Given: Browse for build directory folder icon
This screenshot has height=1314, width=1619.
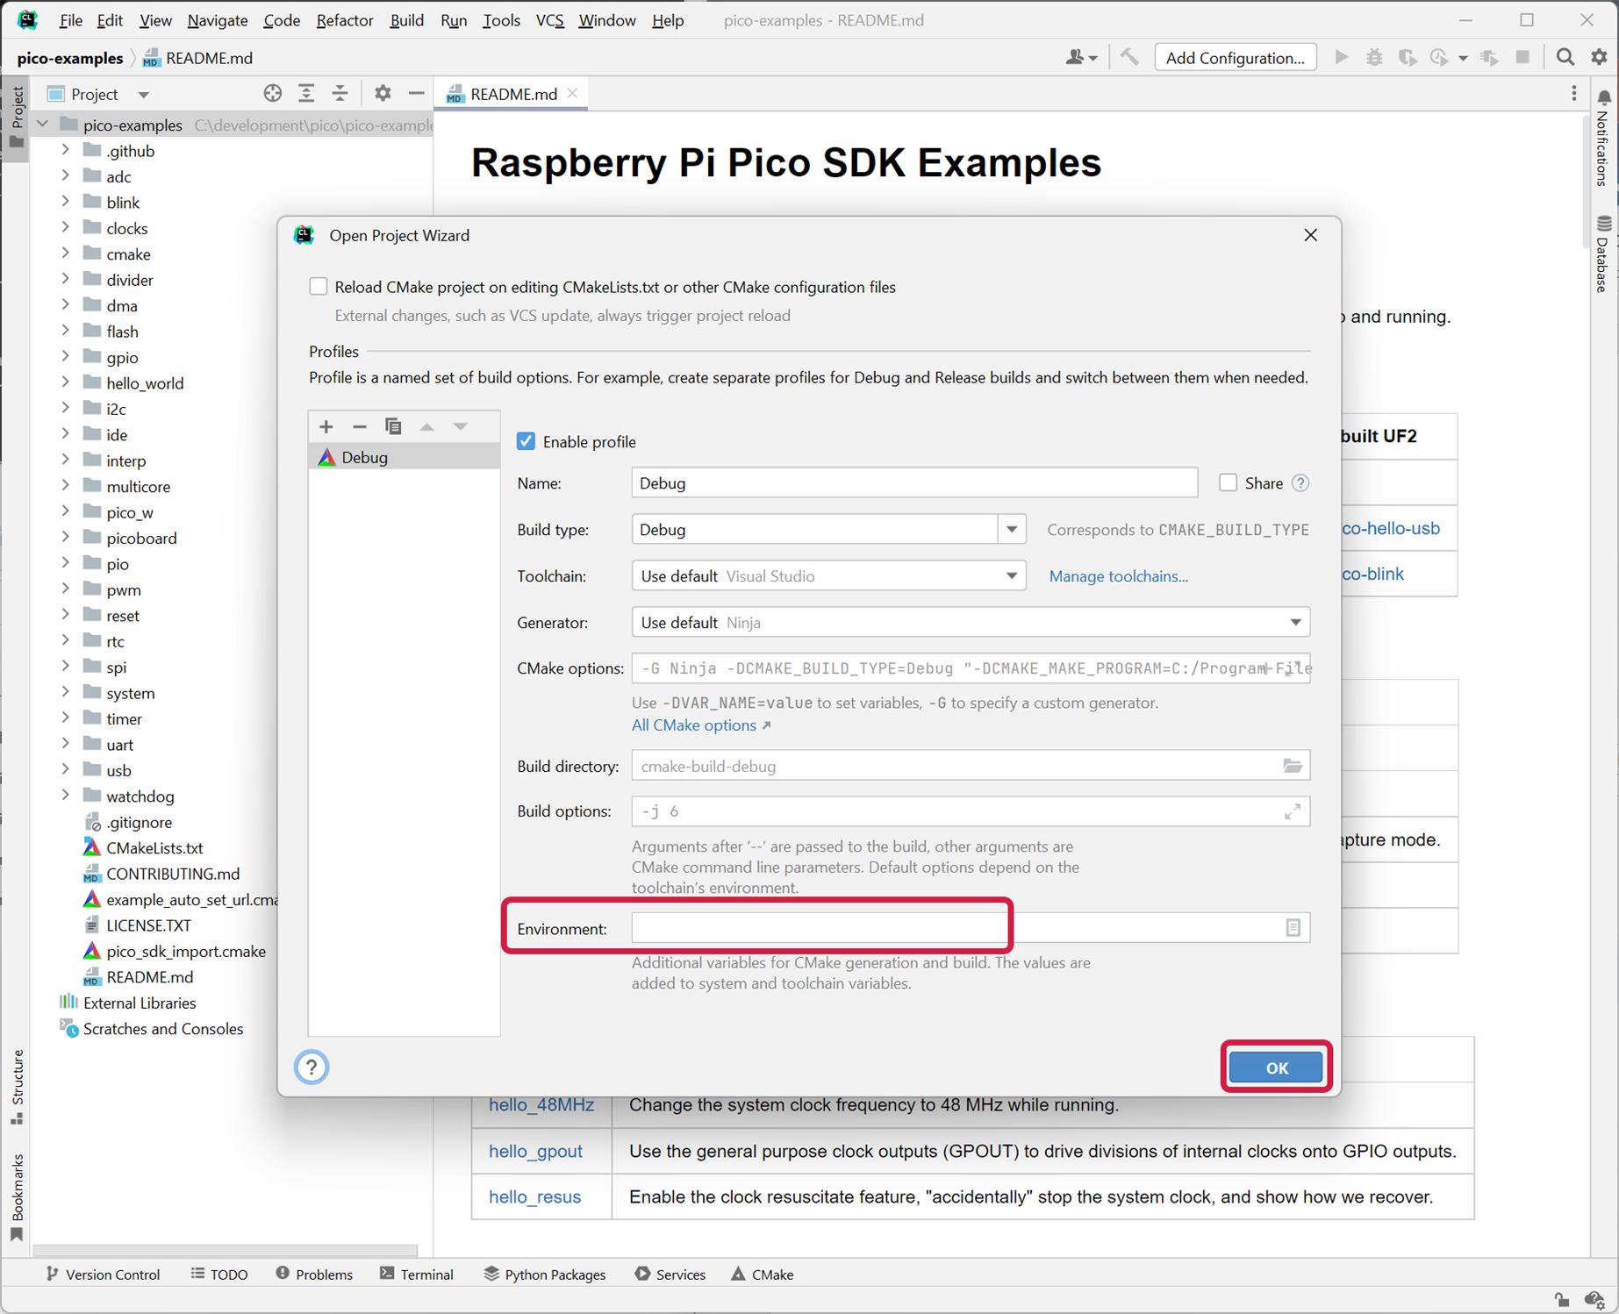Looking at the screenshot, I should (1293, 766).
